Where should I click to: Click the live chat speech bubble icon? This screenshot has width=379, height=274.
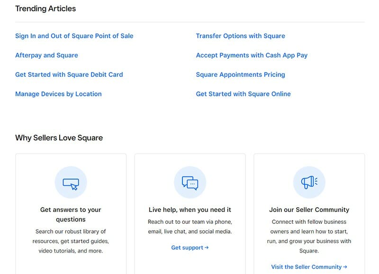pos(189,183)
